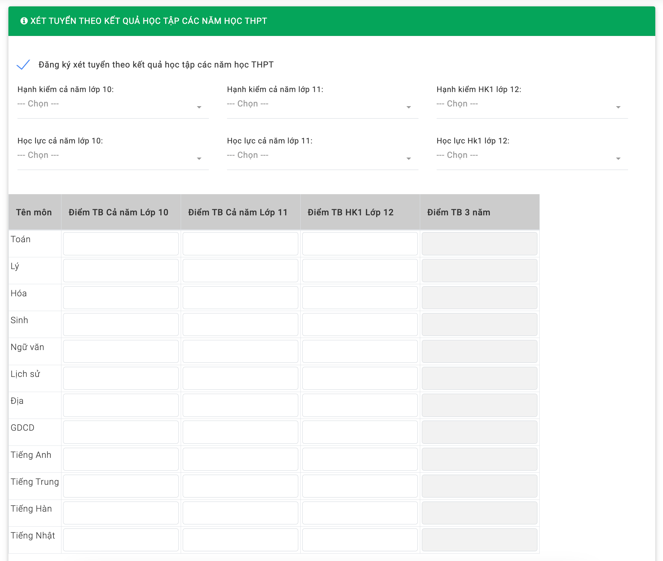Click Địa score field for Lớp 10

click(121, 405)
